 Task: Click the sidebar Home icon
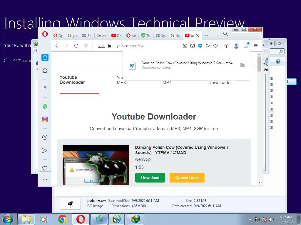pos(45,57)
